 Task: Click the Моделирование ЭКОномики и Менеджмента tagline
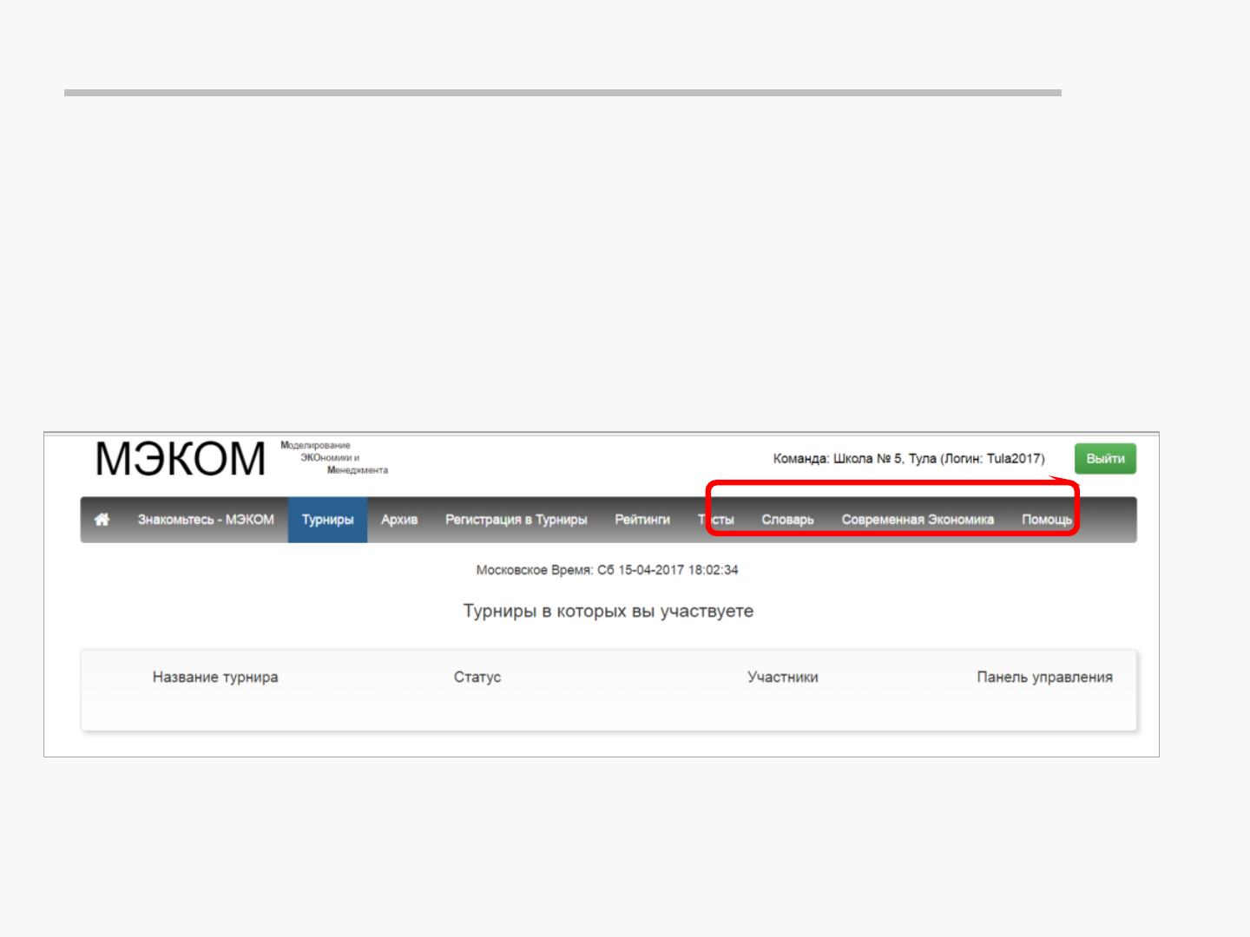(x=333, y=458)
